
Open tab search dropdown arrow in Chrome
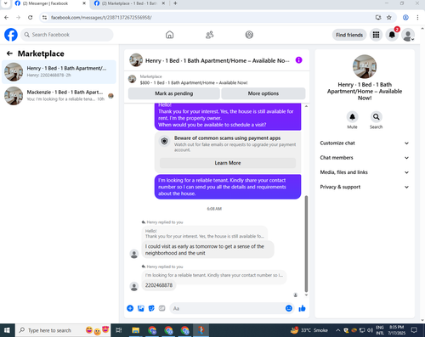(x=5, y=3)
